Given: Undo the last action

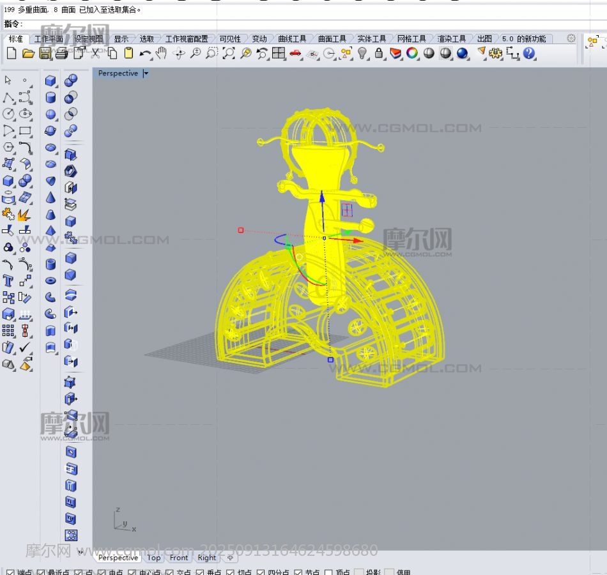Looking at the screenshot, I should point(145,54).
